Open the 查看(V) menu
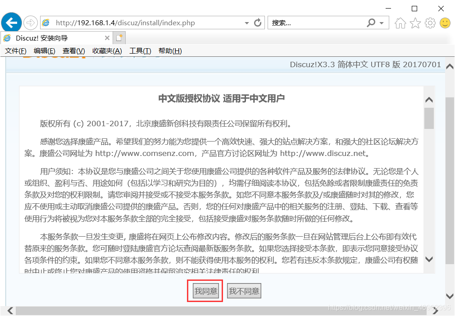The image size is (455, 316). coord(74,51)
